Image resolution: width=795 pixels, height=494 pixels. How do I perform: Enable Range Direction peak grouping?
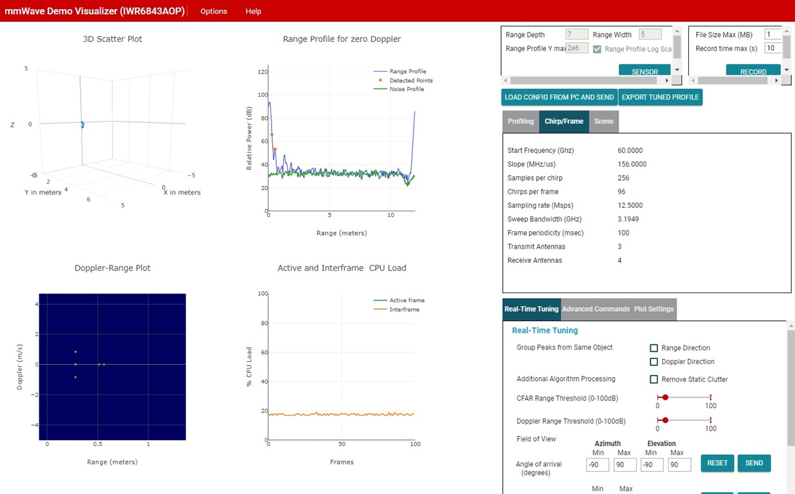tap(654, 348)
